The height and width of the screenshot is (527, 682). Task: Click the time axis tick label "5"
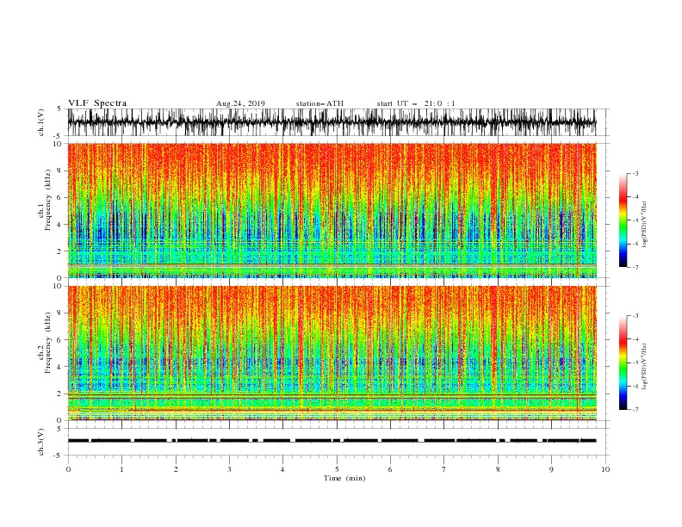(x=337, y=469)
